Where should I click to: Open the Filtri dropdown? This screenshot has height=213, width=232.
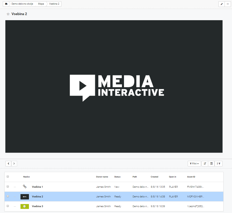(194, 163)
